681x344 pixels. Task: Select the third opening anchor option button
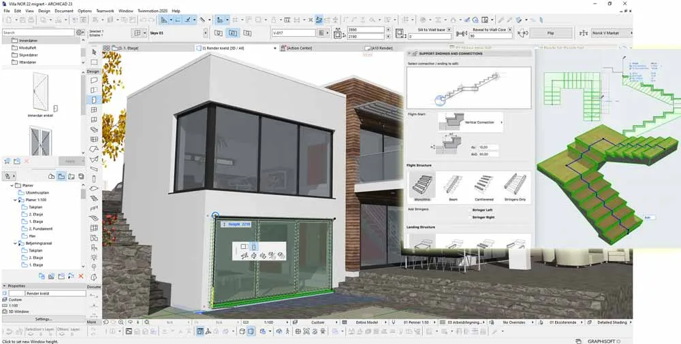[247, 33]
